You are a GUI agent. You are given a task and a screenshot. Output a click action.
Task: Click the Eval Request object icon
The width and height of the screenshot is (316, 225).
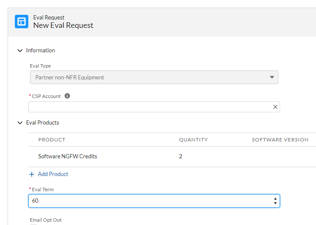[22, 22]
